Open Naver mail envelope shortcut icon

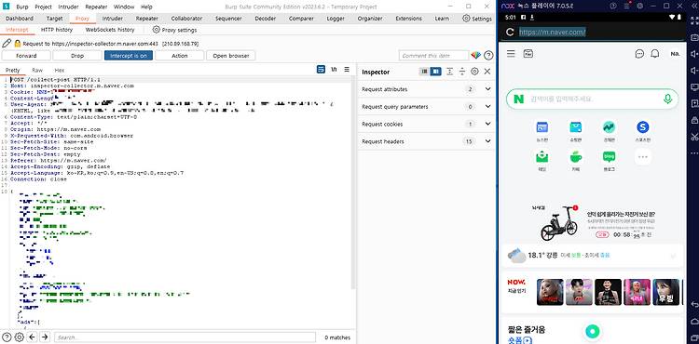pyautogui.click(x=542, y=156)
